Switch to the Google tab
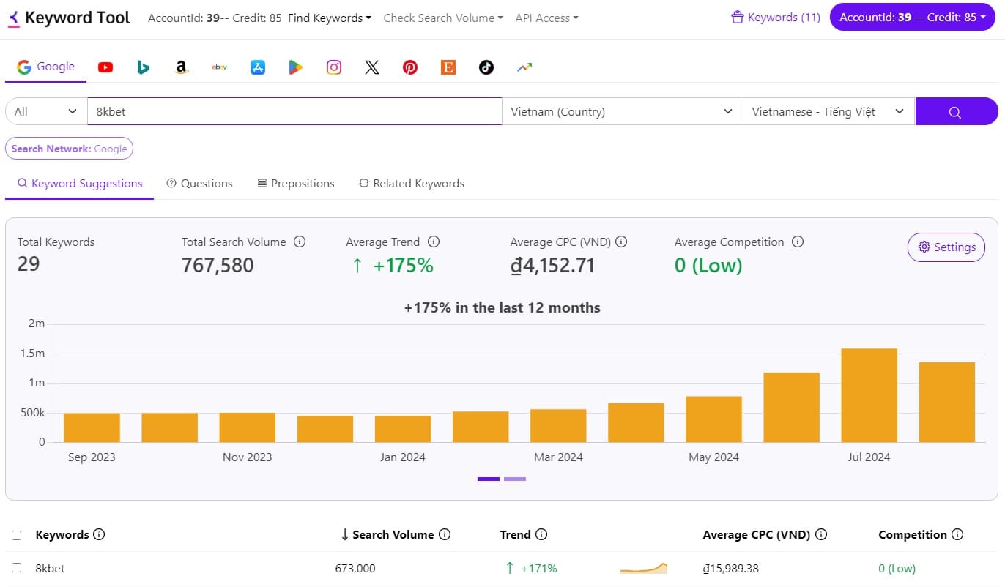The image size is (1005, 587). point(46,67)
